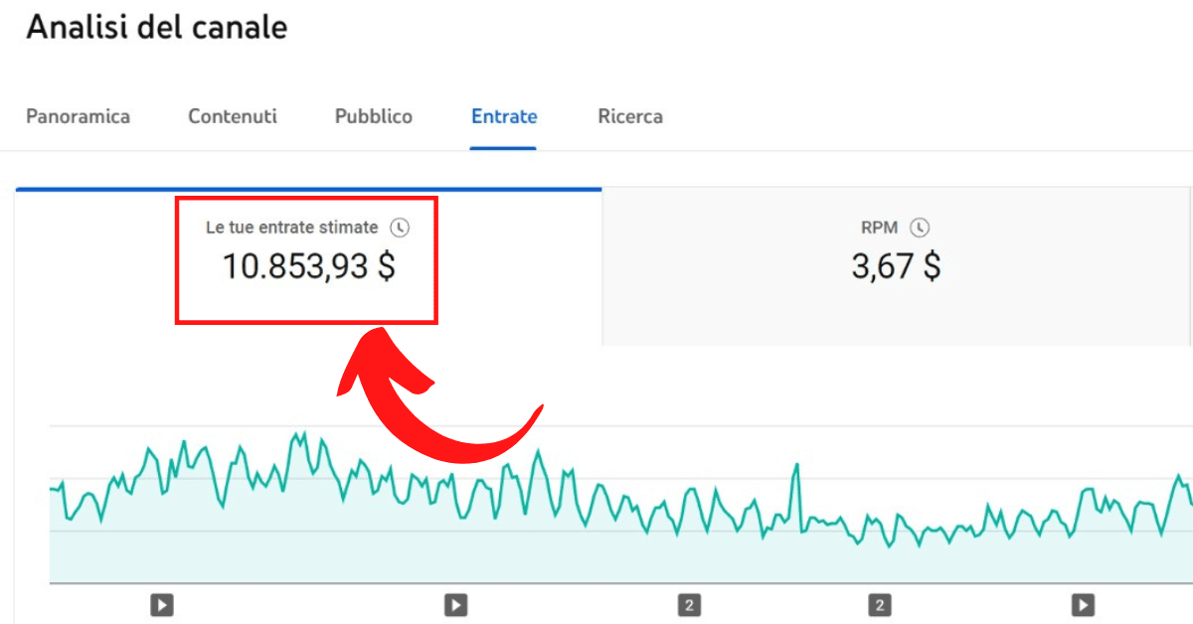Click the Analisi del canale heading
The height and width of the screenshot is (624, 1193).
[x=156, y=28]
